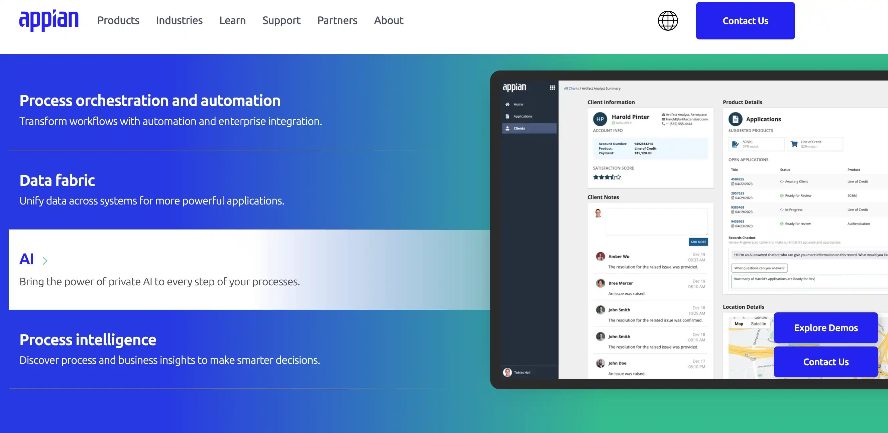888x433 pixels.
Task: Click Applications document icon in demo sidebar
Action: coord(508,116)
